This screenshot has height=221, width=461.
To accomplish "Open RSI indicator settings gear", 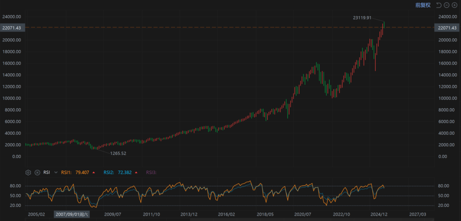I will click(x=28, y=172).
